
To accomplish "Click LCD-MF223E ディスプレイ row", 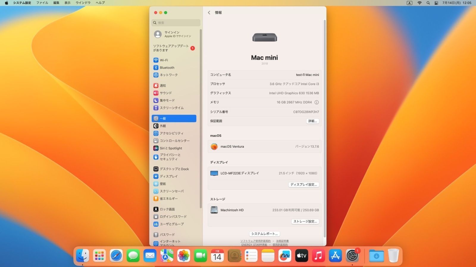I will (264, 173).
